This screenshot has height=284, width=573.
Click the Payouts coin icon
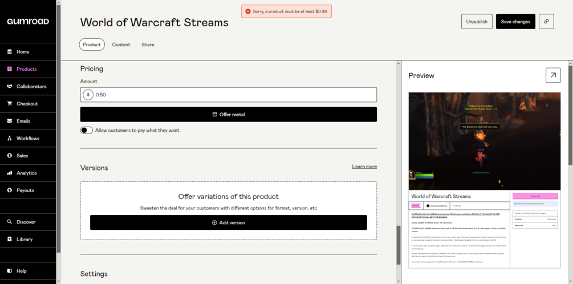click(10, 190)
